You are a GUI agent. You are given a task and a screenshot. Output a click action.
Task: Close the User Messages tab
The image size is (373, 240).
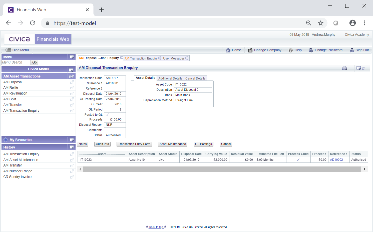pyautogui.click(x=187, y=58)
